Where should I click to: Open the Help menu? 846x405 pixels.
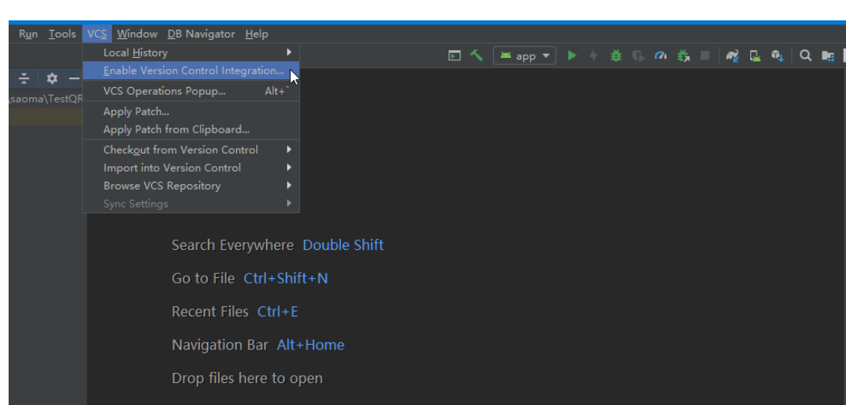pos(256,34)
